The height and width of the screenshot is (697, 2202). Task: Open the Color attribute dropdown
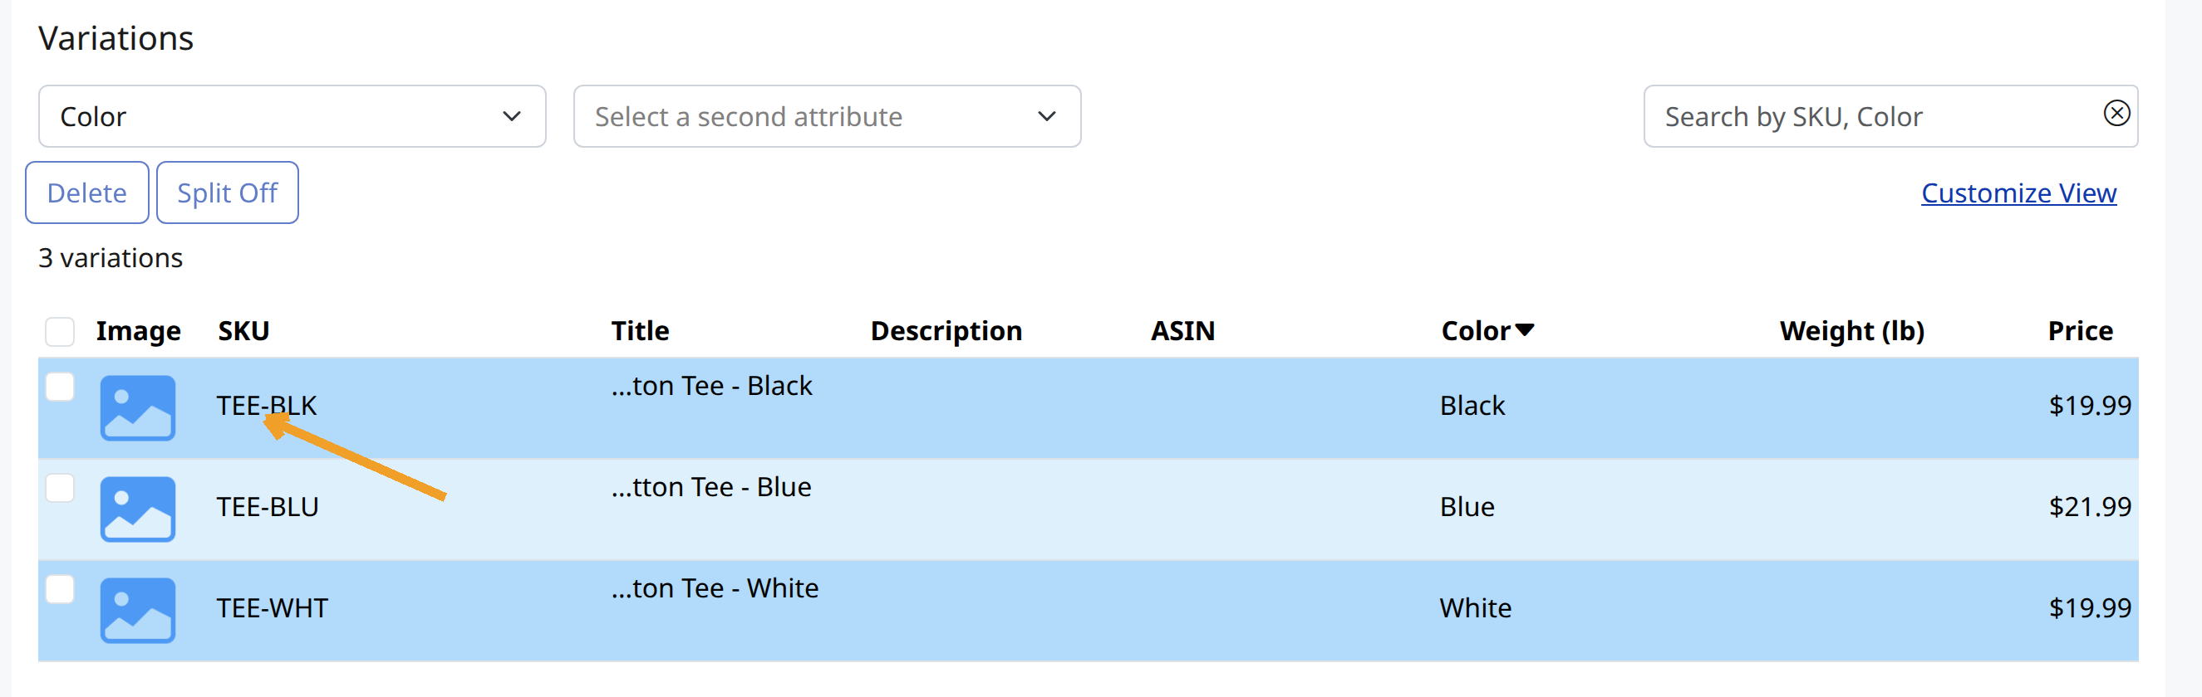292,116
